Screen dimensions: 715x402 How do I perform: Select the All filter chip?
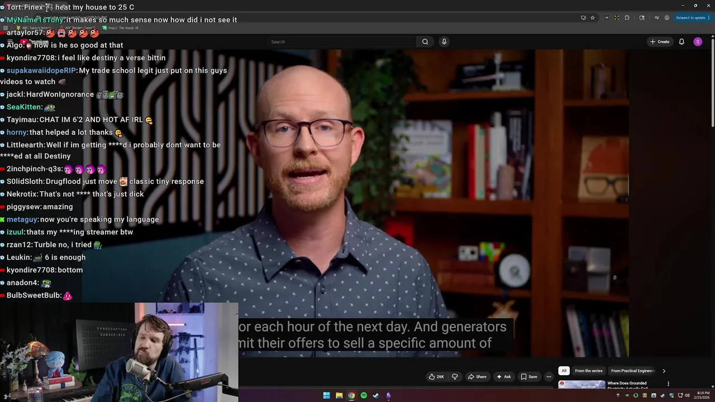(564, 371)
